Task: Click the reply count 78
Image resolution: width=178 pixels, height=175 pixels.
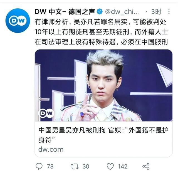Action: [x=50, y=166]
